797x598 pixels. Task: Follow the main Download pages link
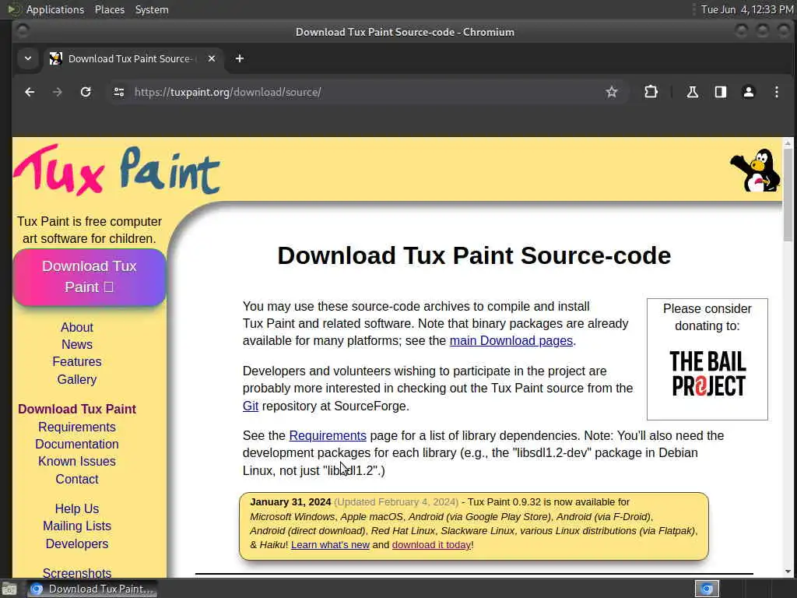[x=511, y=341]
